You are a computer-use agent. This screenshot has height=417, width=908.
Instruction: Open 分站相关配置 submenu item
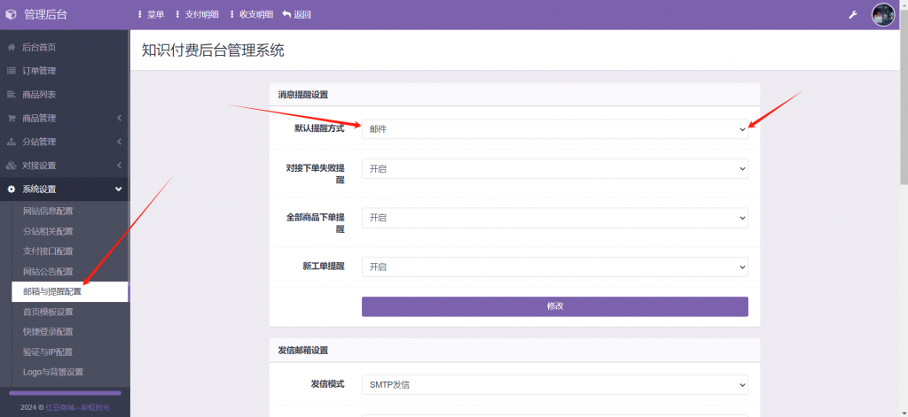[x=69, y=231]
